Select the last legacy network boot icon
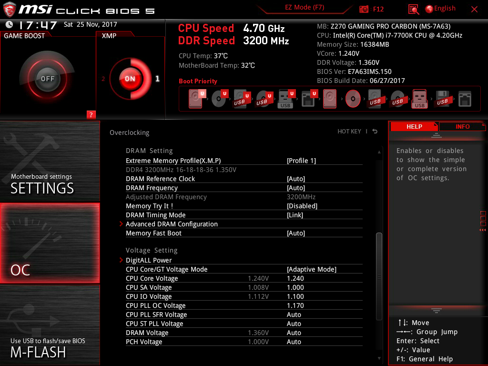 click(465, 99)
